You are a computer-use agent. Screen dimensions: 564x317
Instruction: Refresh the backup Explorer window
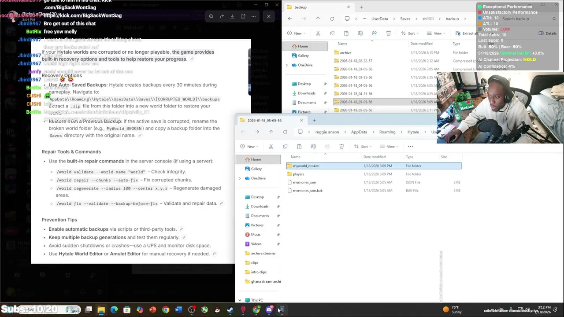click(332, 18)
